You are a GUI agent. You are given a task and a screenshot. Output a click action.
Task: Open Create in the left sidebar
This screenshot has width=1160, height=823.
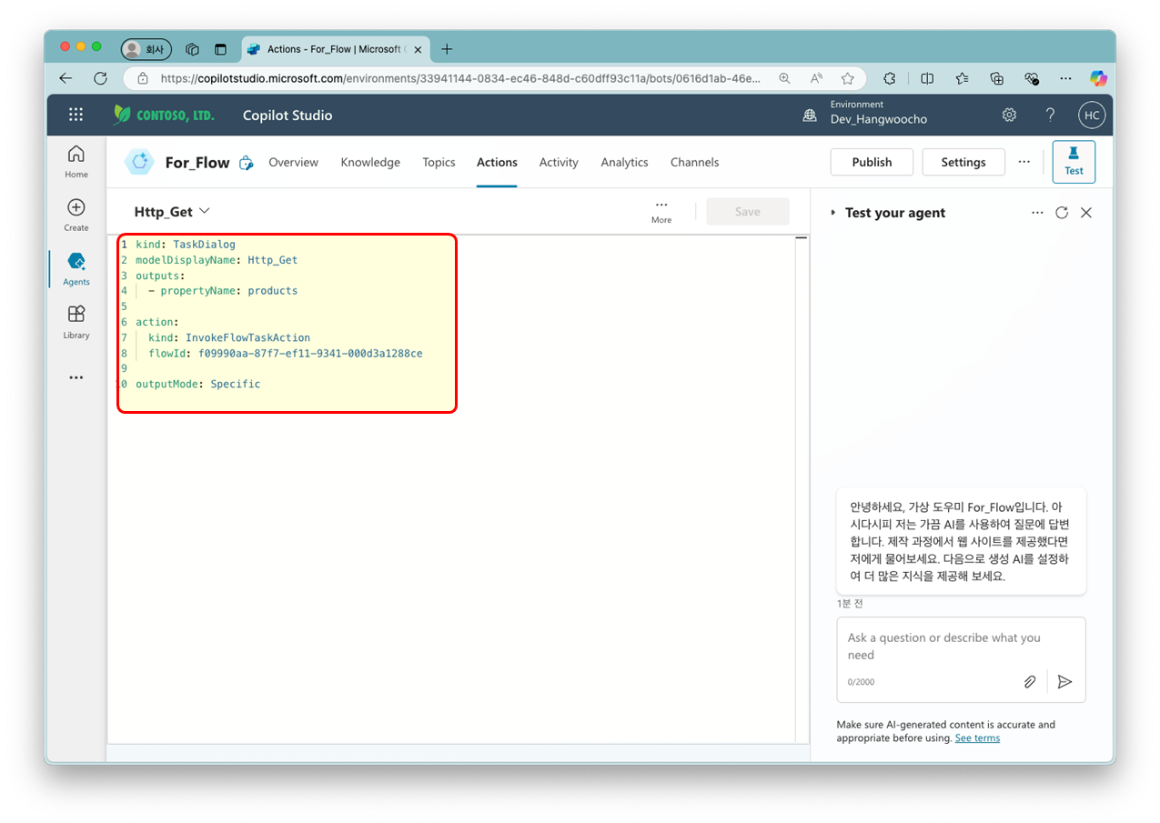point(76,215)
